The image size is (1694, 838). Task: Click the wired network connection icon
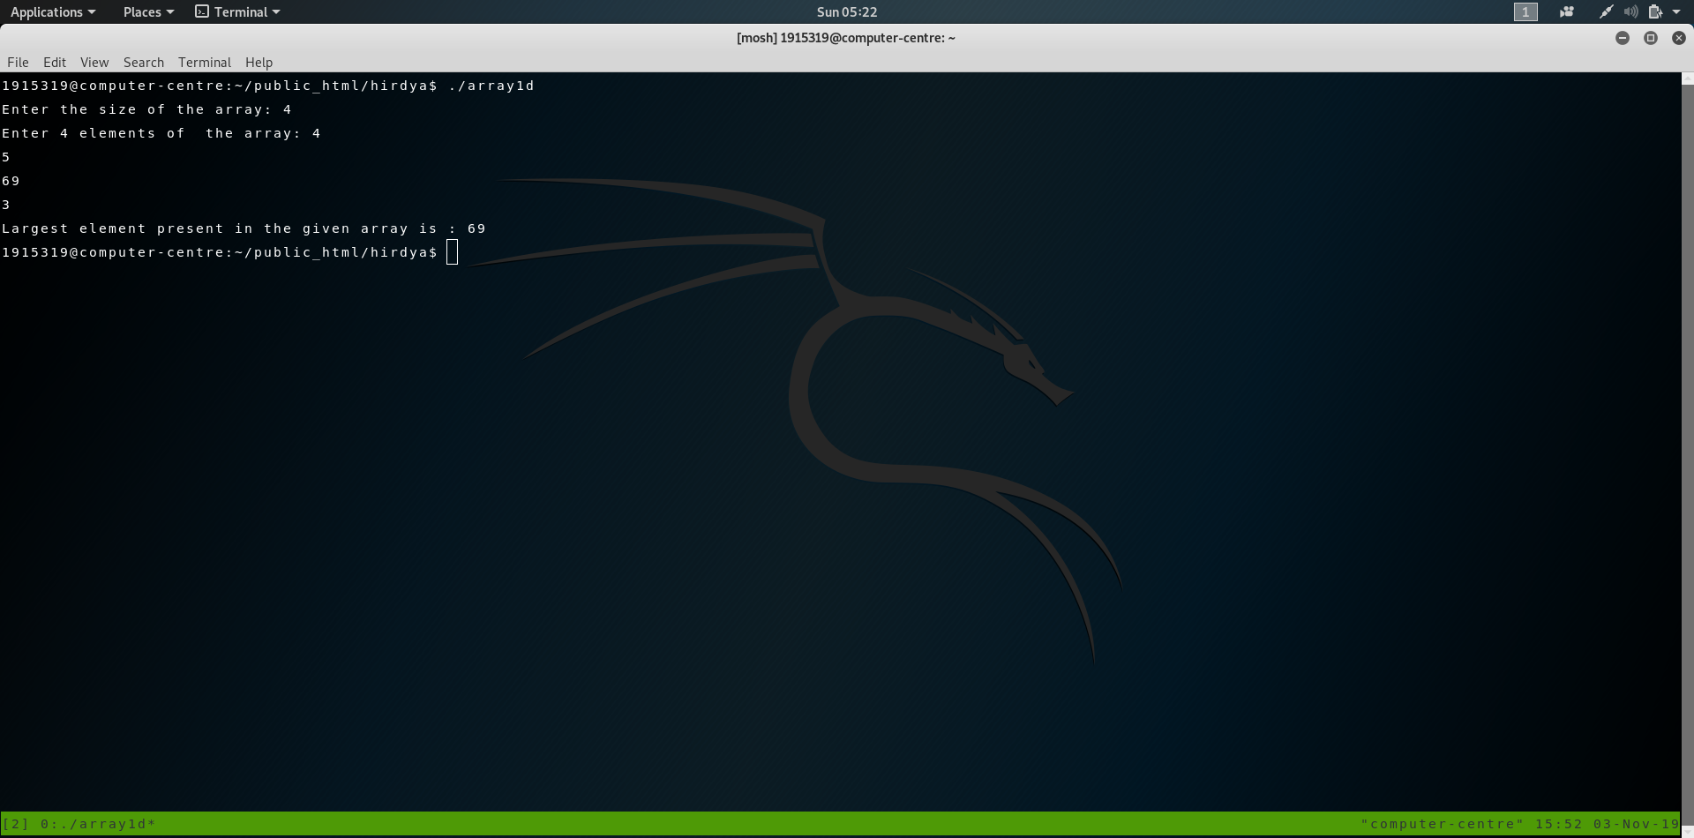[1607, 12]
